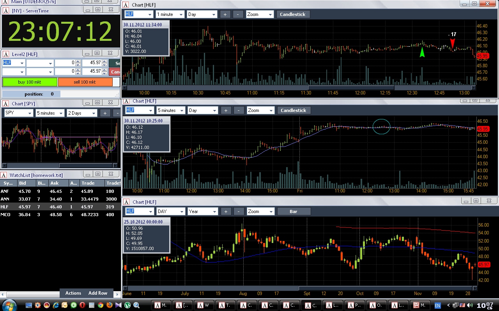Screen dimensions: 499x311
Task: Launch Firefox from the quick launch bar
Action: (110, 305)
